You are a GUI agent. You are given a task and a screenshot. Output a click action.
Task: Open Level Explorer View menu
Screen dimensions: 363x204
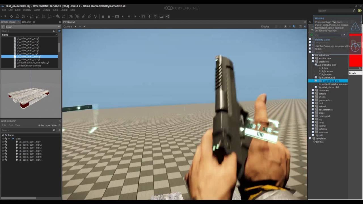pos(18,125)
